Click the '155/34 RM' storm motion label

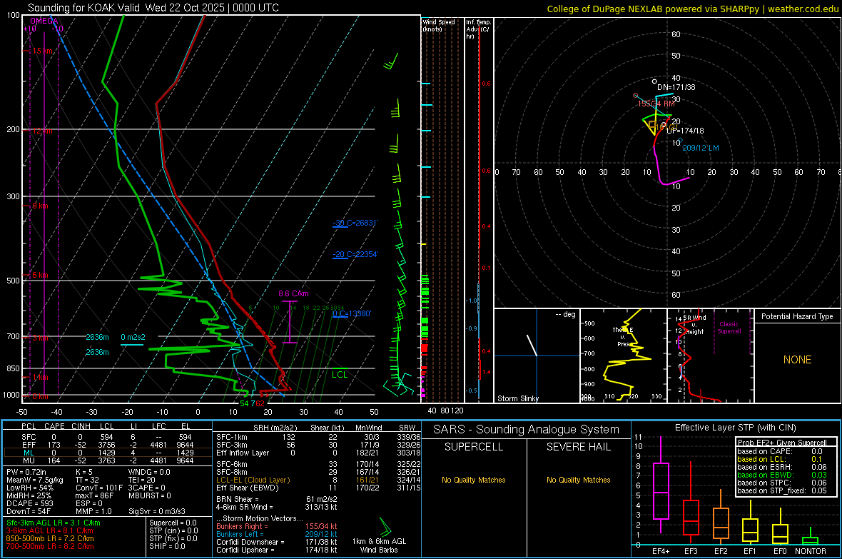(x=656, y=104)
